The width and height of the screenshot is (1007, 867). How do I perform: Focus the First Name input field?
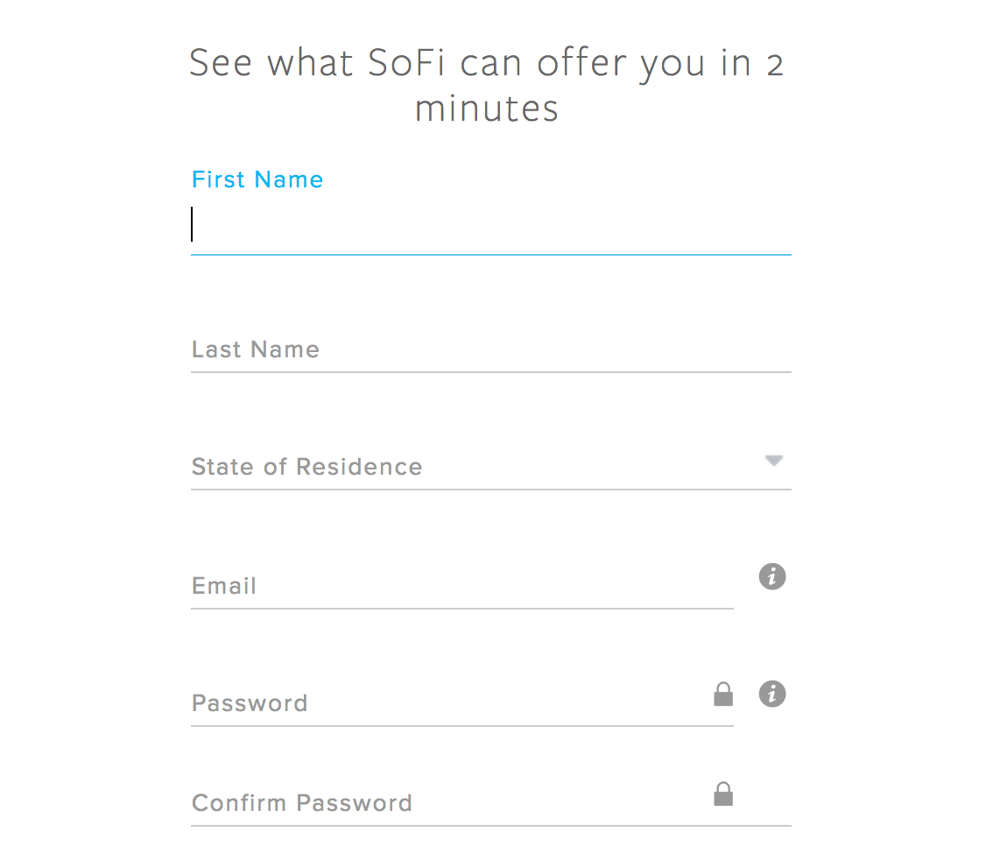pos(490,225)
